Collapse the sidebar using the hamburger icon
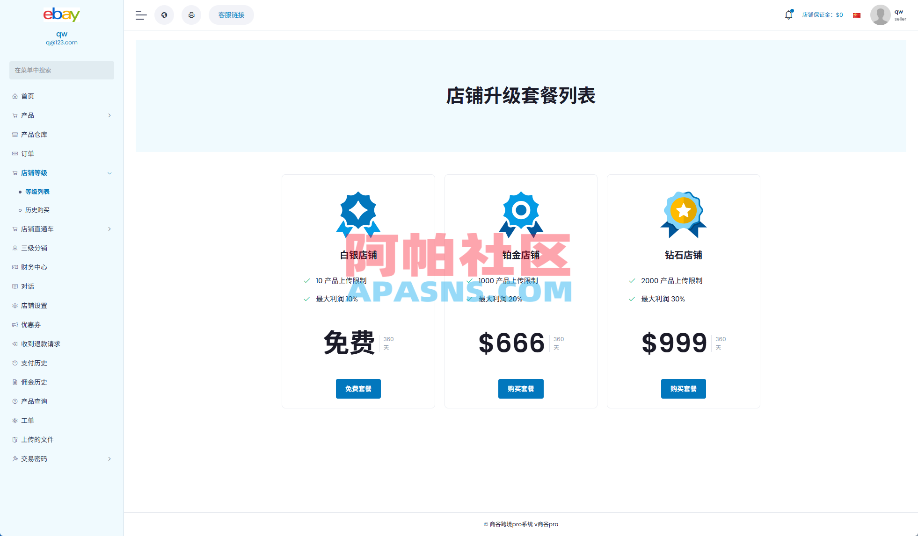This screenshot has height=536, width=918. pyautogui.click(x=140, y=15)
